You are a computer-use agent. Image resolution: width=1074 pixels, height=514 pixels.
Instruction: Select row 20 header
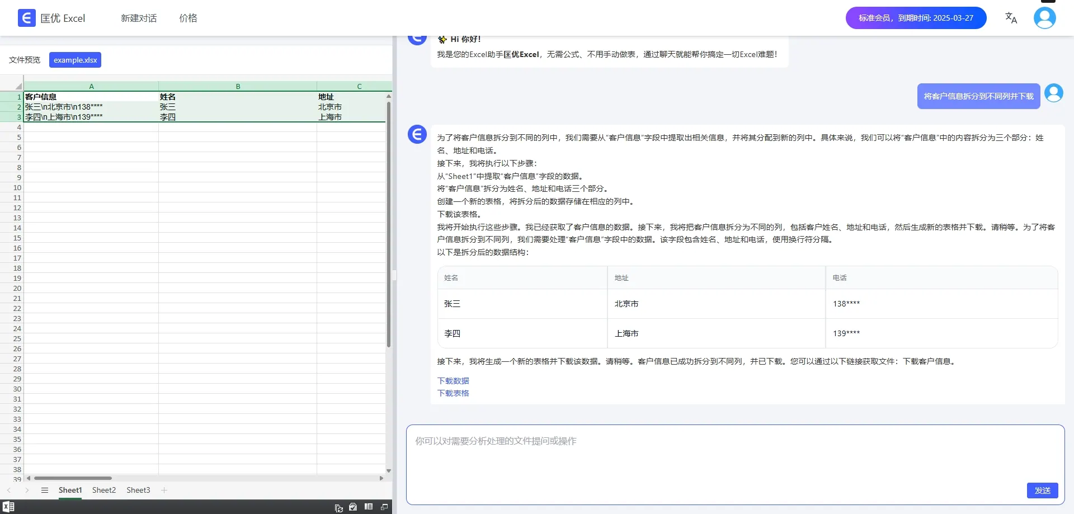coord(11,288)
